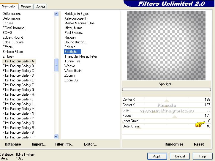Choose the Zoom In filter
Screen dimensions: 215x161
(70, 75)
